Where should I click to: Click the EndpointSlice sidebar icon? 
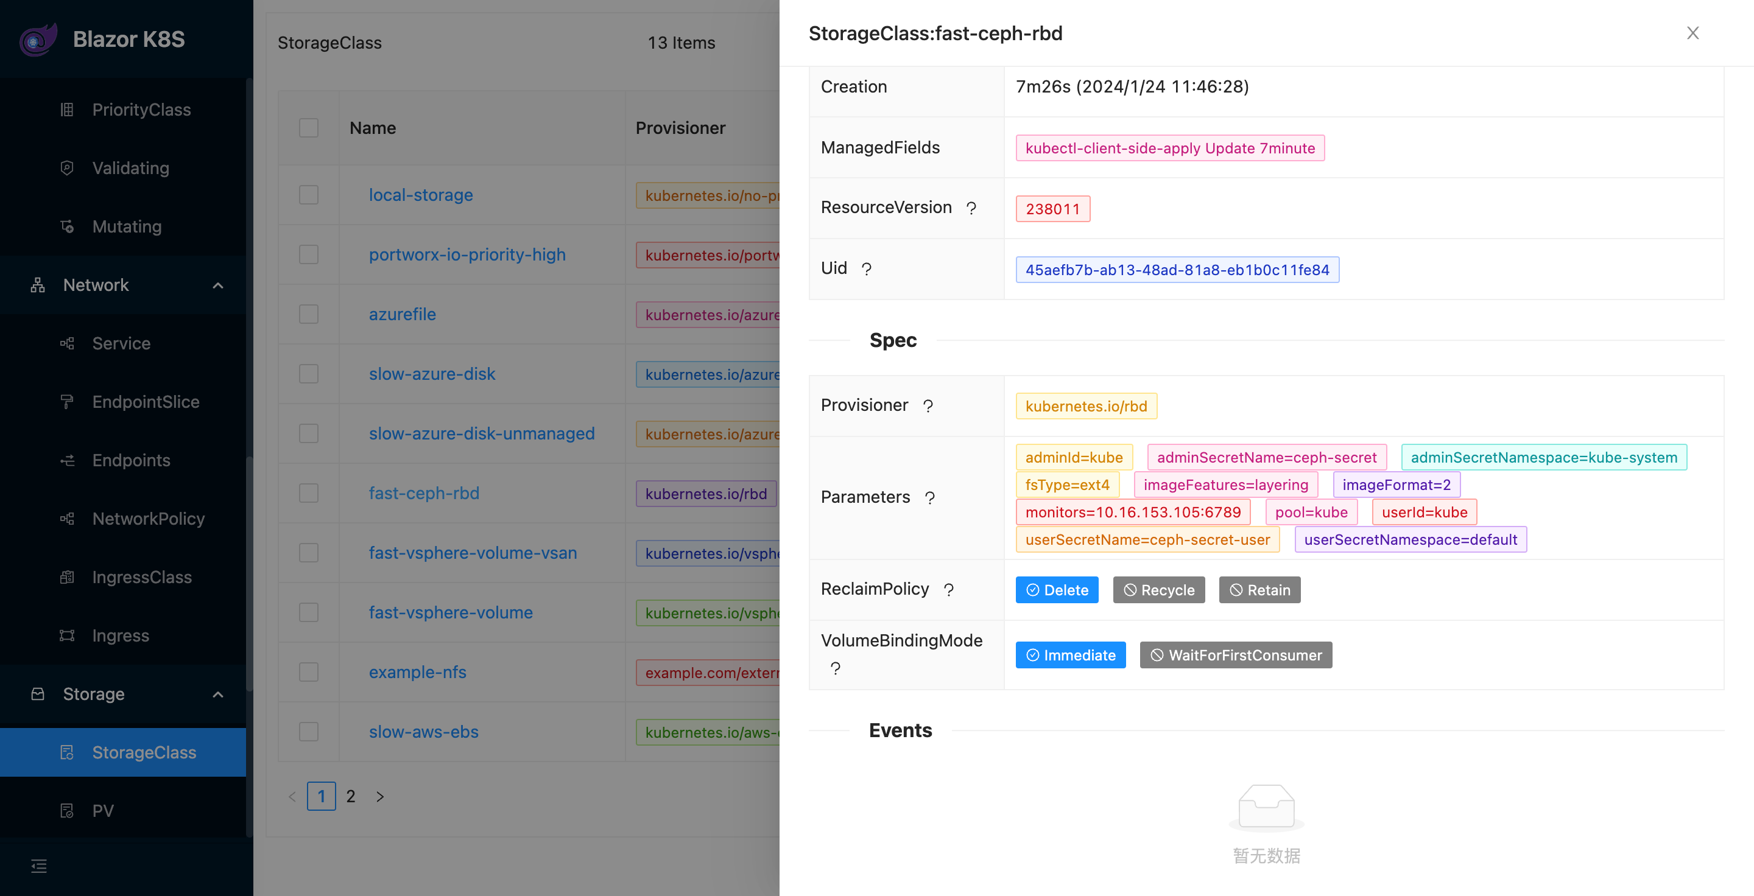pos(64,401)
